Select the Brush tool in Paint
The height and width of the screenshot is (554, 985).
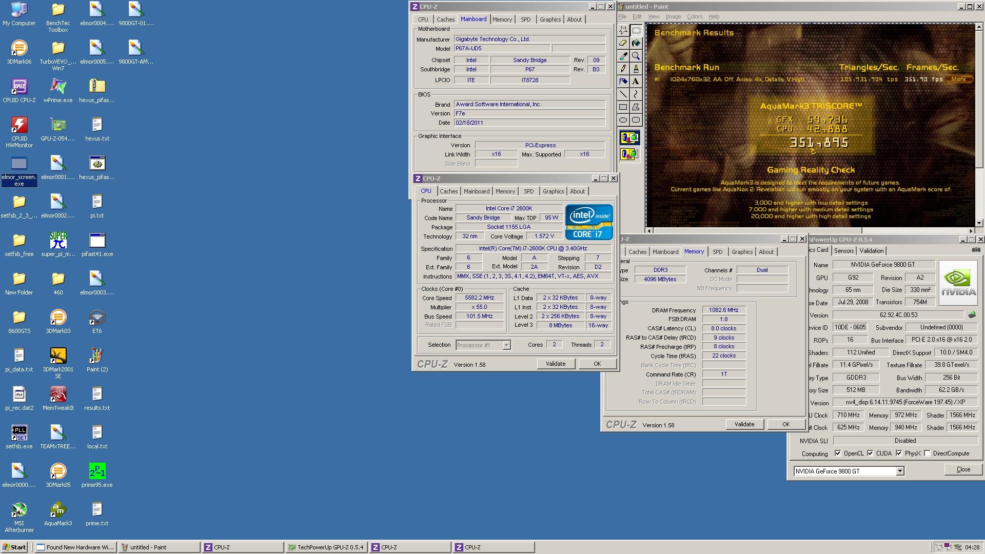pyautogui.click(x=636, y=69)
